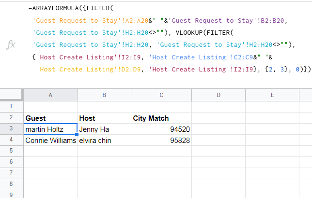Click the 'City Match' header cell
Screen dimensions: 312x198
tap(161, 118)
